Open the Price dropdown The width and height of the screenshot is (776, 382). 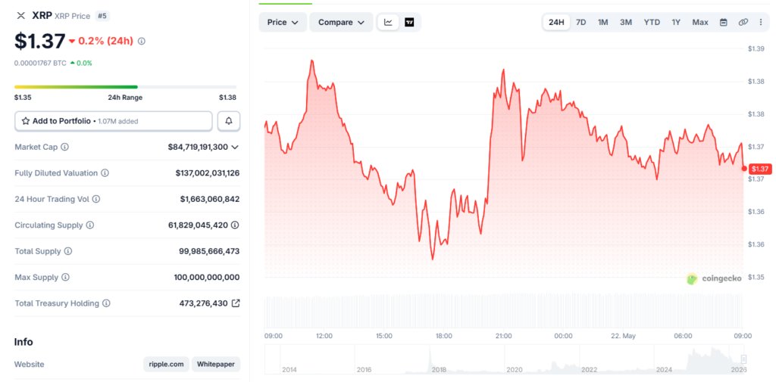pos(283,22)
